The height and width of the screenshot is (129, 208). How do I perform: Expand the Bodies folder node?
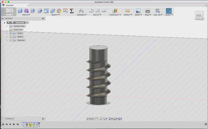[x=7, y=37]
